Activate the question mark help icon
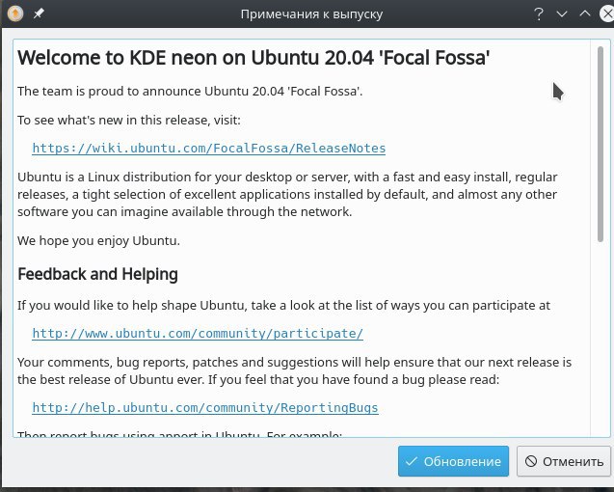This screenshot has height=492, width=614. [539, 14]
